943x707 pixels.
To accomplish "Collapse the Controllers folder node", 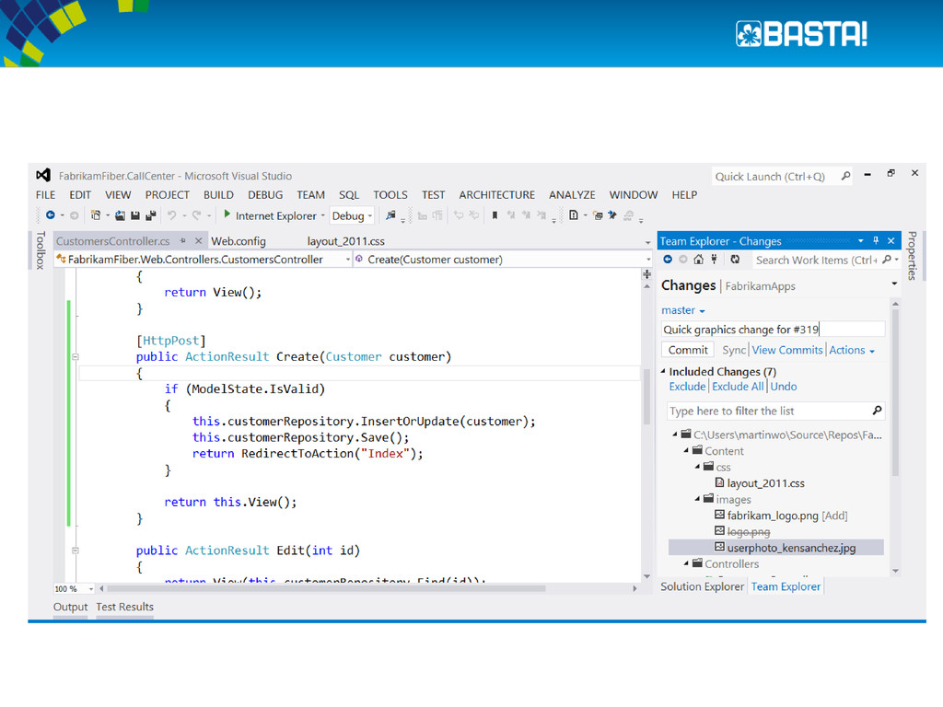I will coord(685,563).
